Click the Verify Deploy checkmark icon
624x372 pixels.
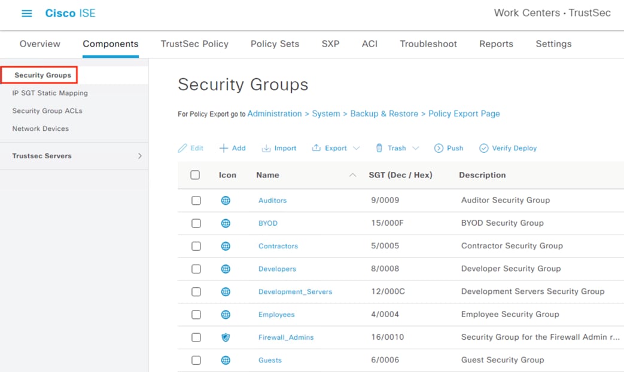pos(484,148)
